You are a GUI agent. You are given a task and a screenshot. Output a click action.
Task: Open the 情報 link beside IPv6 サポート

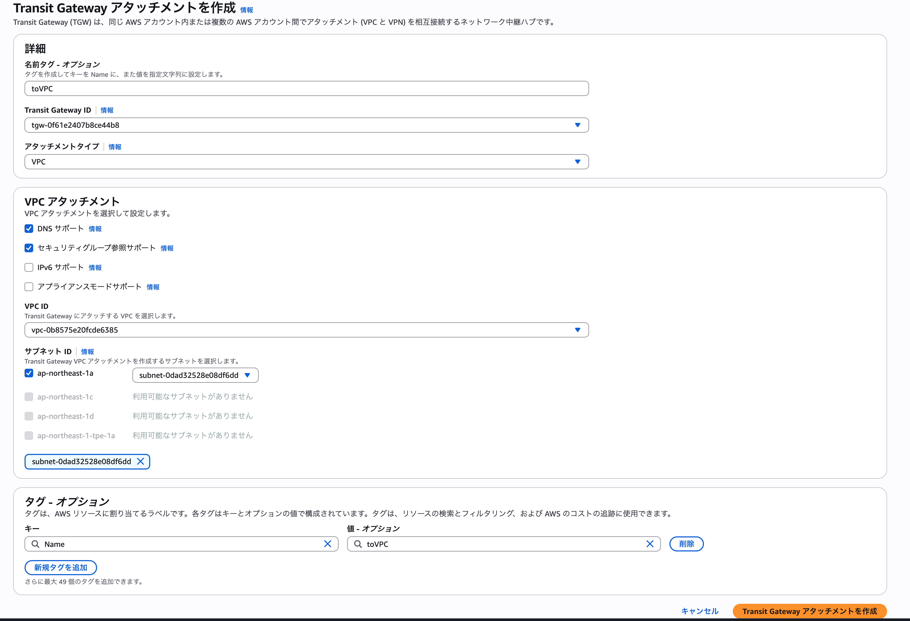(x=95, y=268)
